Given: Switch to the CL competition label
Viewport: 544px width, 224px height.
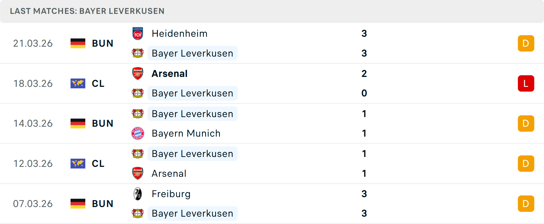Looking at the screenshot, I should click(x=98, y=83).
